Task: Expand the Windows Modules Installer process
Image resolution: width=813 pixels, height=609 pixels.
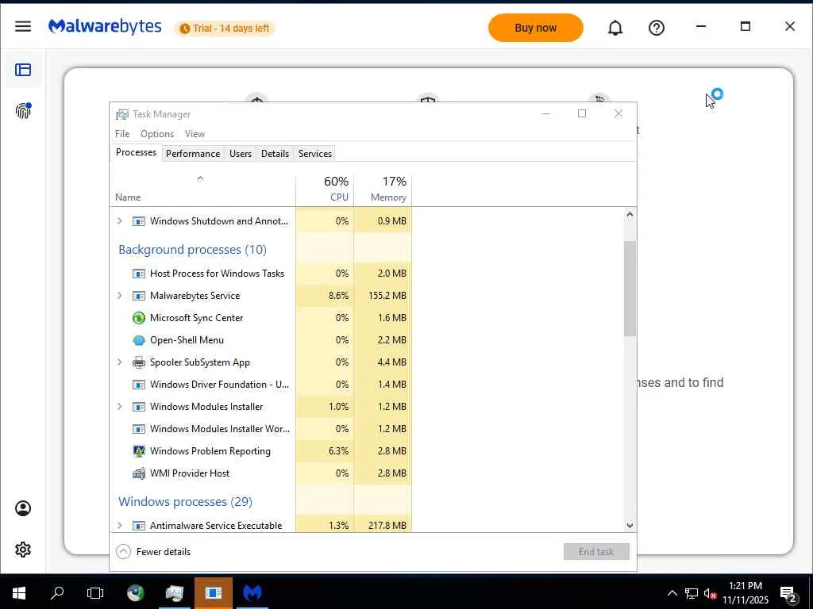Action: [x=120, y=407]
